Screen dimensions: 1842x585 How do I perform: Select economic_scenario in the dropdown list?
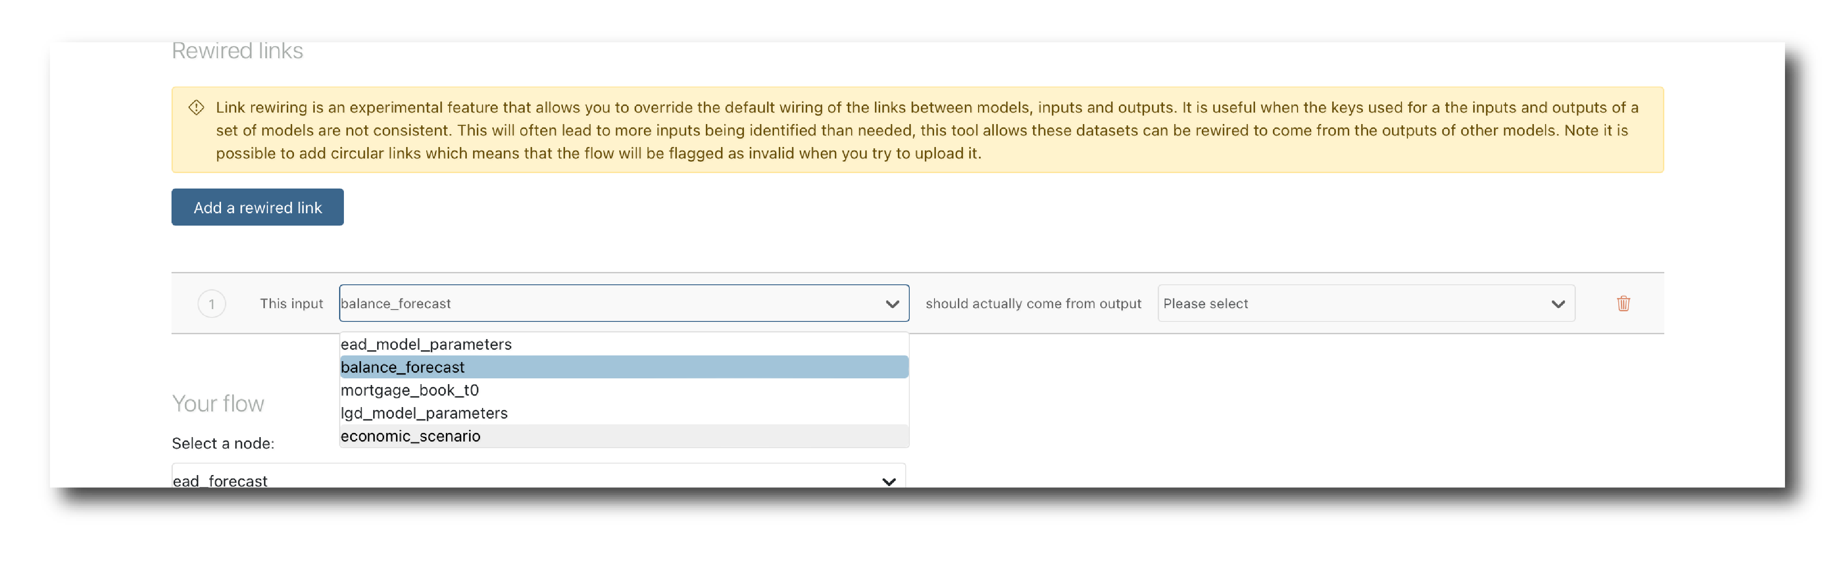point(411,436)
